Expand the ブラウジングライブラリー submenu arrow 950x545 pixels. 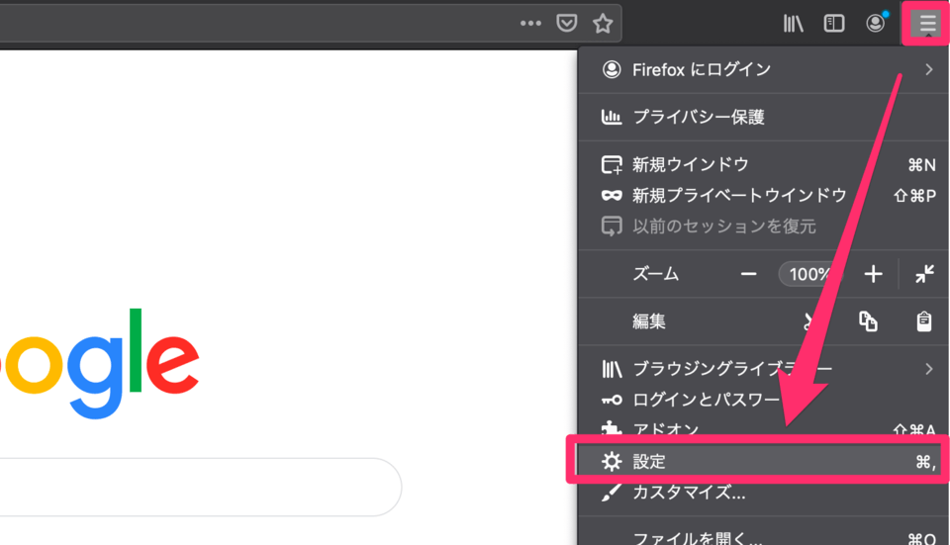pos(929,369)
